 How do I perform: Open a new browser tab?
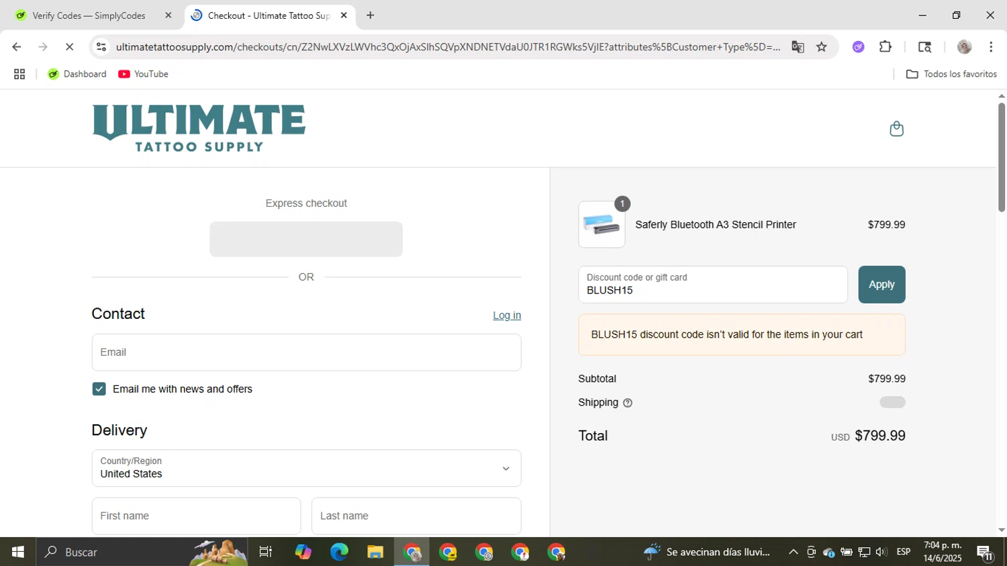coord(371,15)
